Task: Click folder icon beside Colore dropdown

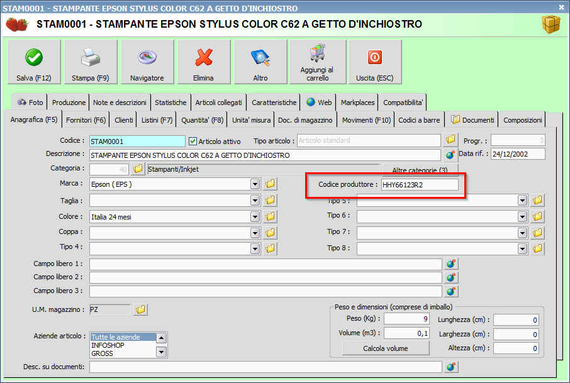Action: pyautogui.click(x=270, y=216)
